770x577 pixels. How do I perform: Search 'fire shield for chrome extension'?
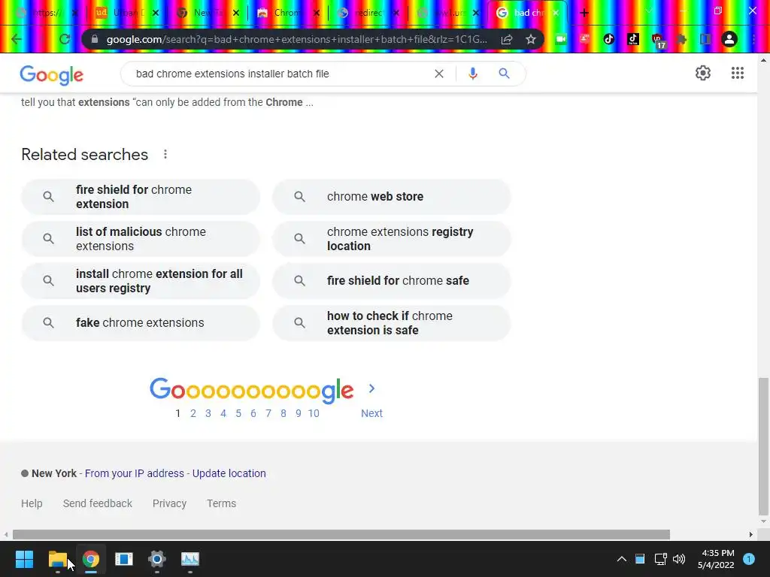[141, 197]
